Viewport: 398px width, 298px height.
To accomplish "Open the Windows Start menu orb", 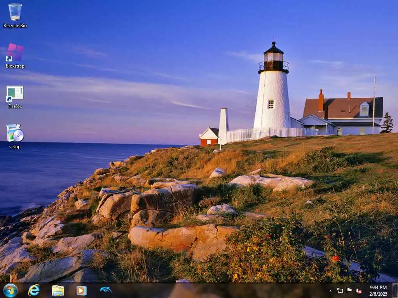I will coord(10,290).
